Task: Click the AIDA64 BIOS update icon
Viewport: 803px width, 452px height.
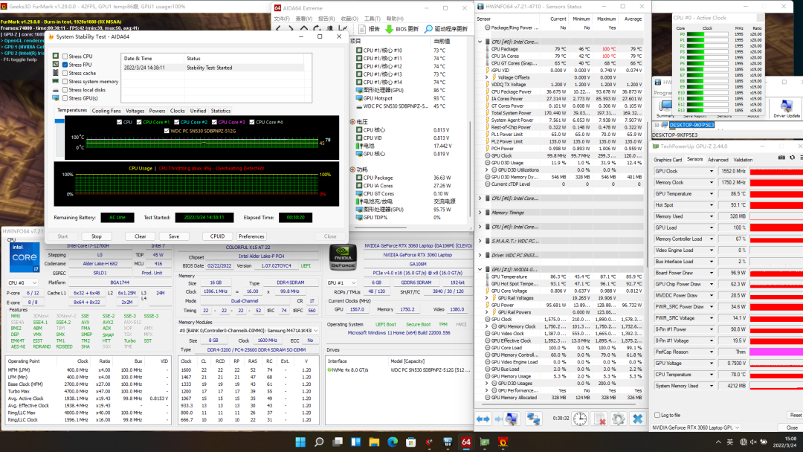Action: (x=389, y=29)
